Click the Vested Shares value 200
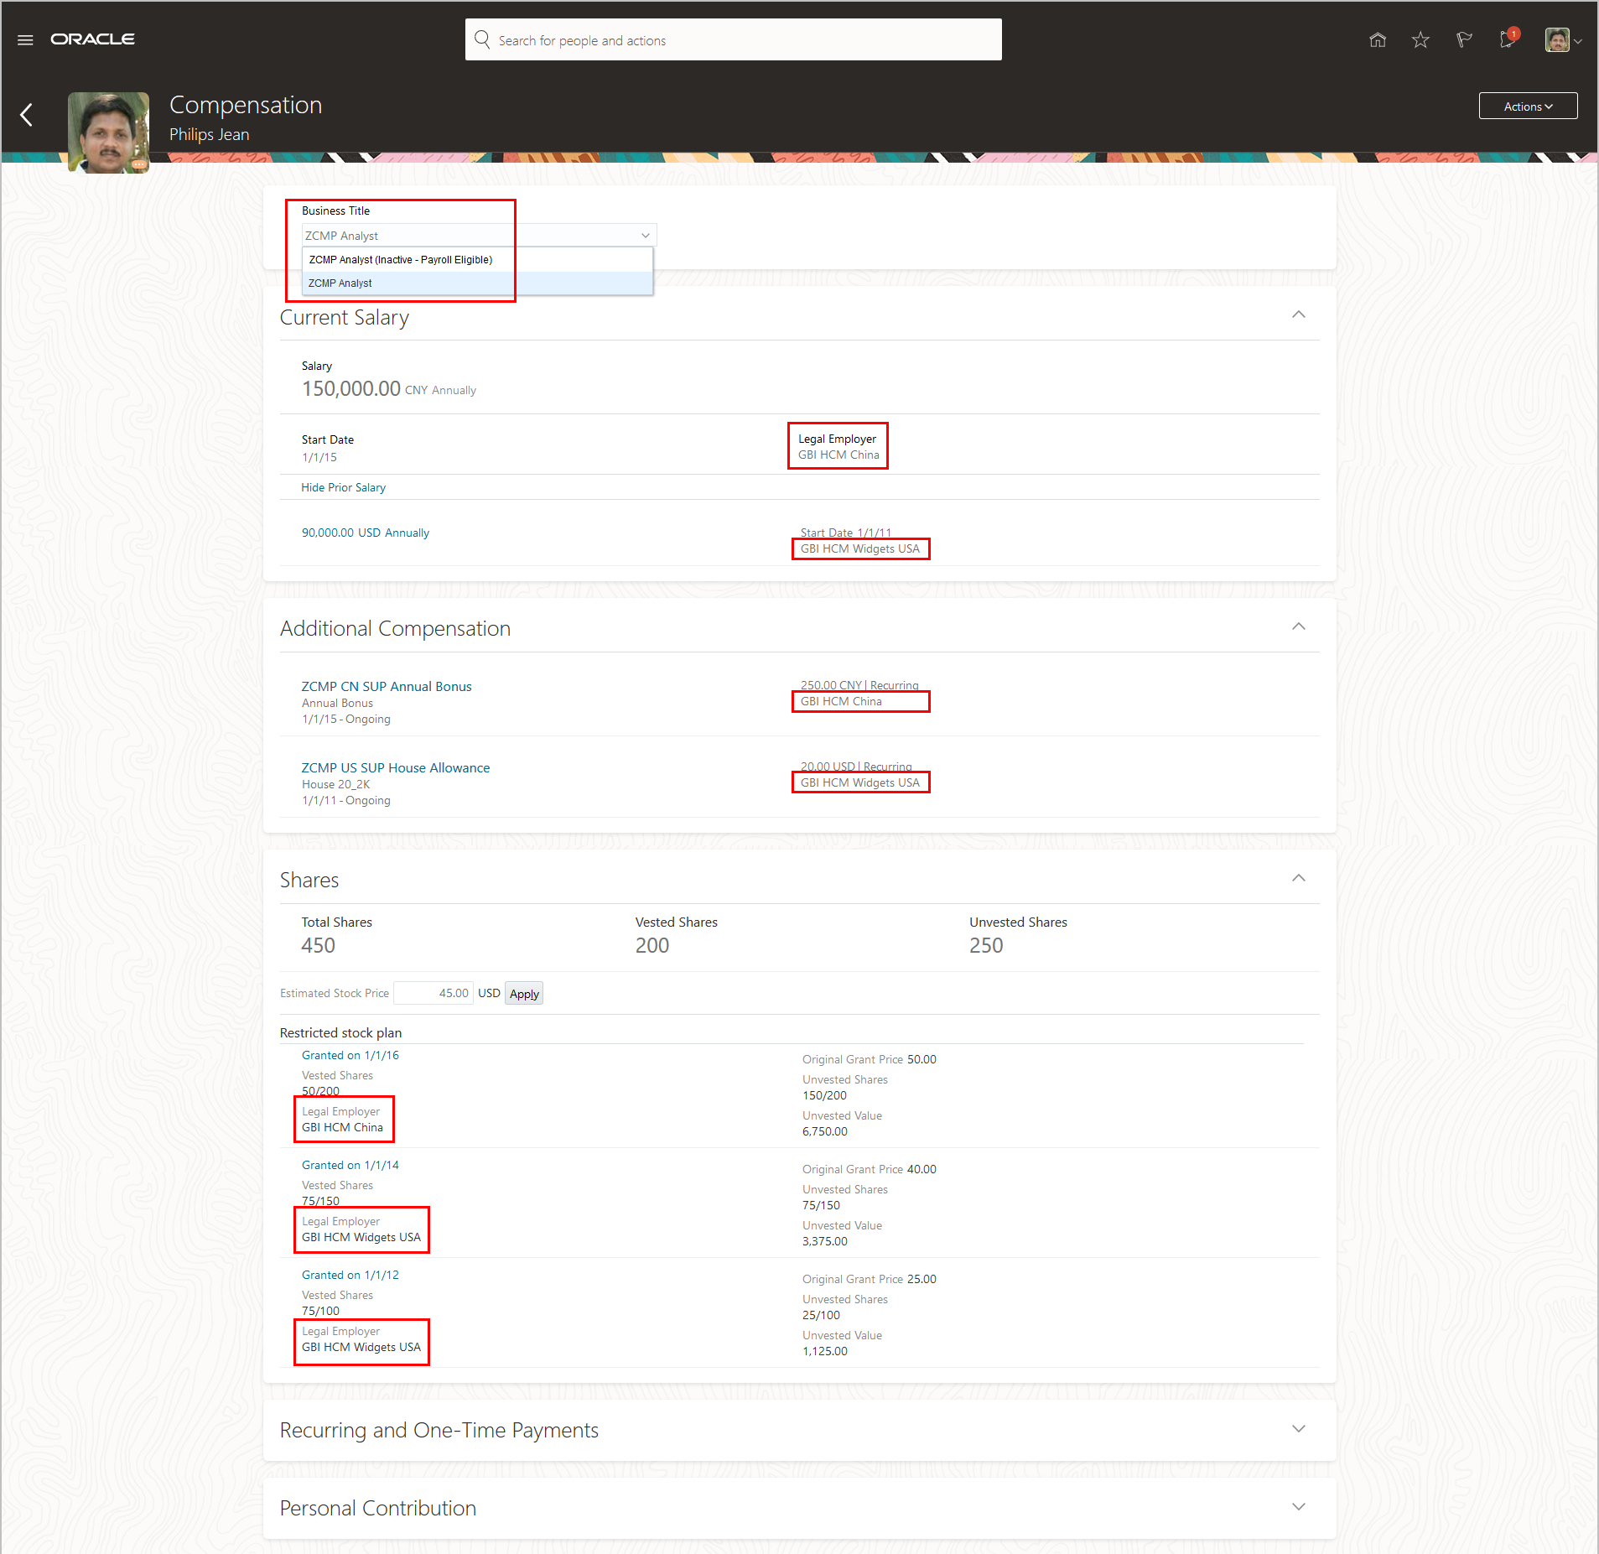 click(x=652, y=945)
